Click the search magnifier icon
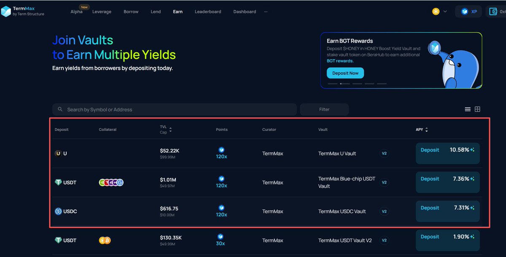Screen dimensions: 506x257 pyautogui.click(x=60, y=109)
